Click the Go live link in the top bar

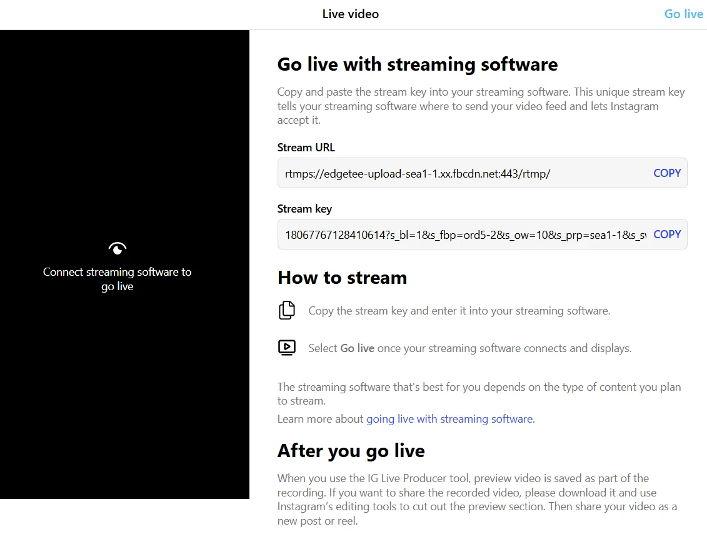pos(683,14)
